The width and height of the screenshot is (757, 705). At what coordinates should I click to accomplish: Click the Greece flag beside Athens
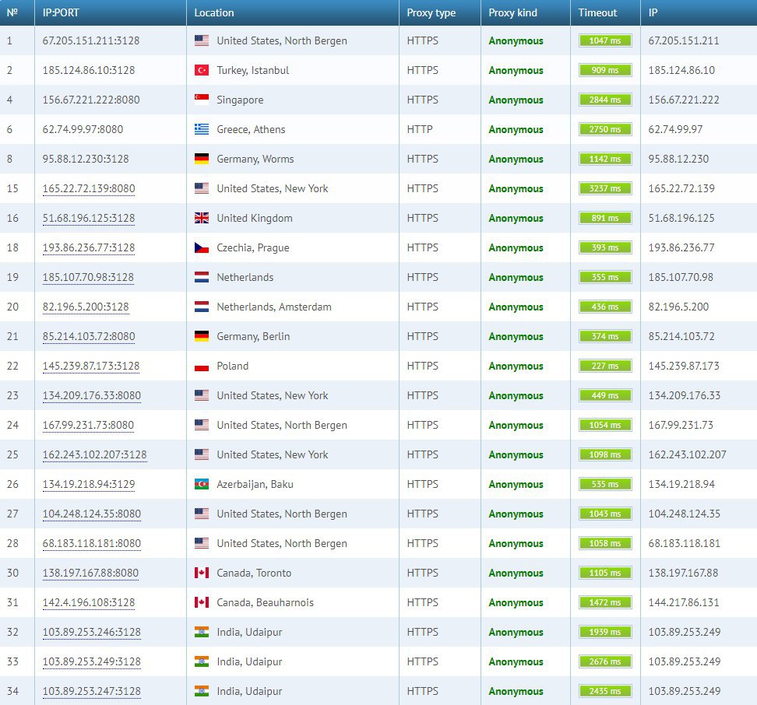201,129
